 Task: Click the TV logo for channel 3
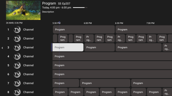coord(17,47)
